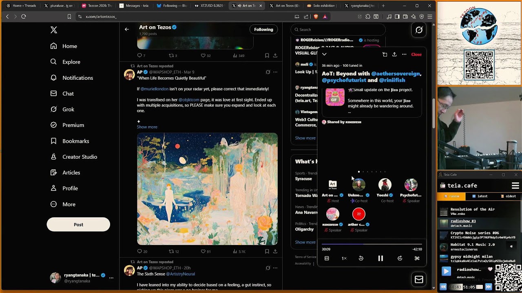Skip to next track in teia.cafe player
Screen dimensions: 522x293
coord(489,287)
